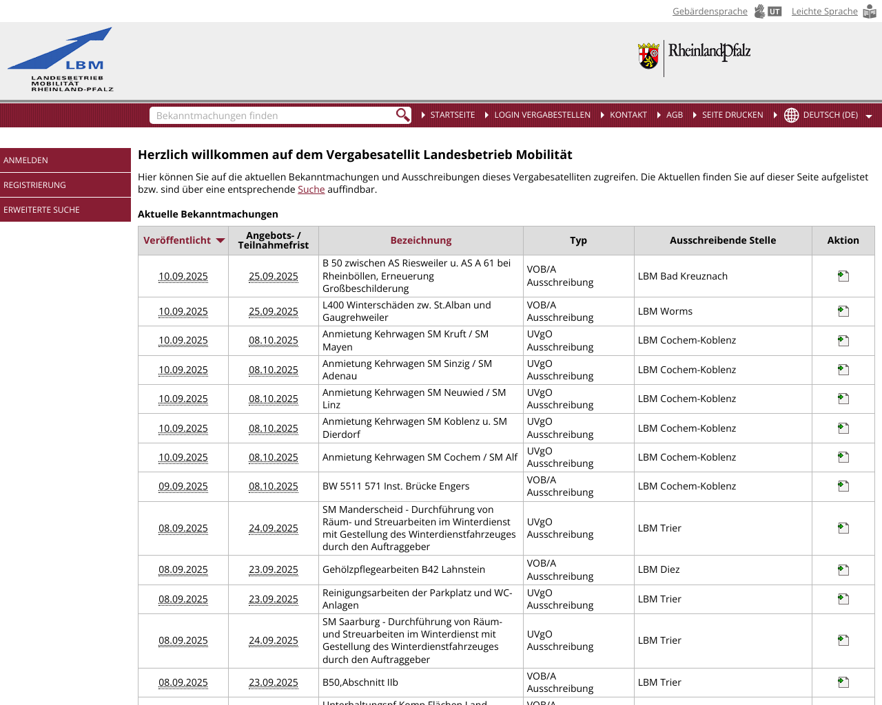Click the search magnifier icon
Image resolution: width=882 pixels, height=705 pixels.
(402, 115)
